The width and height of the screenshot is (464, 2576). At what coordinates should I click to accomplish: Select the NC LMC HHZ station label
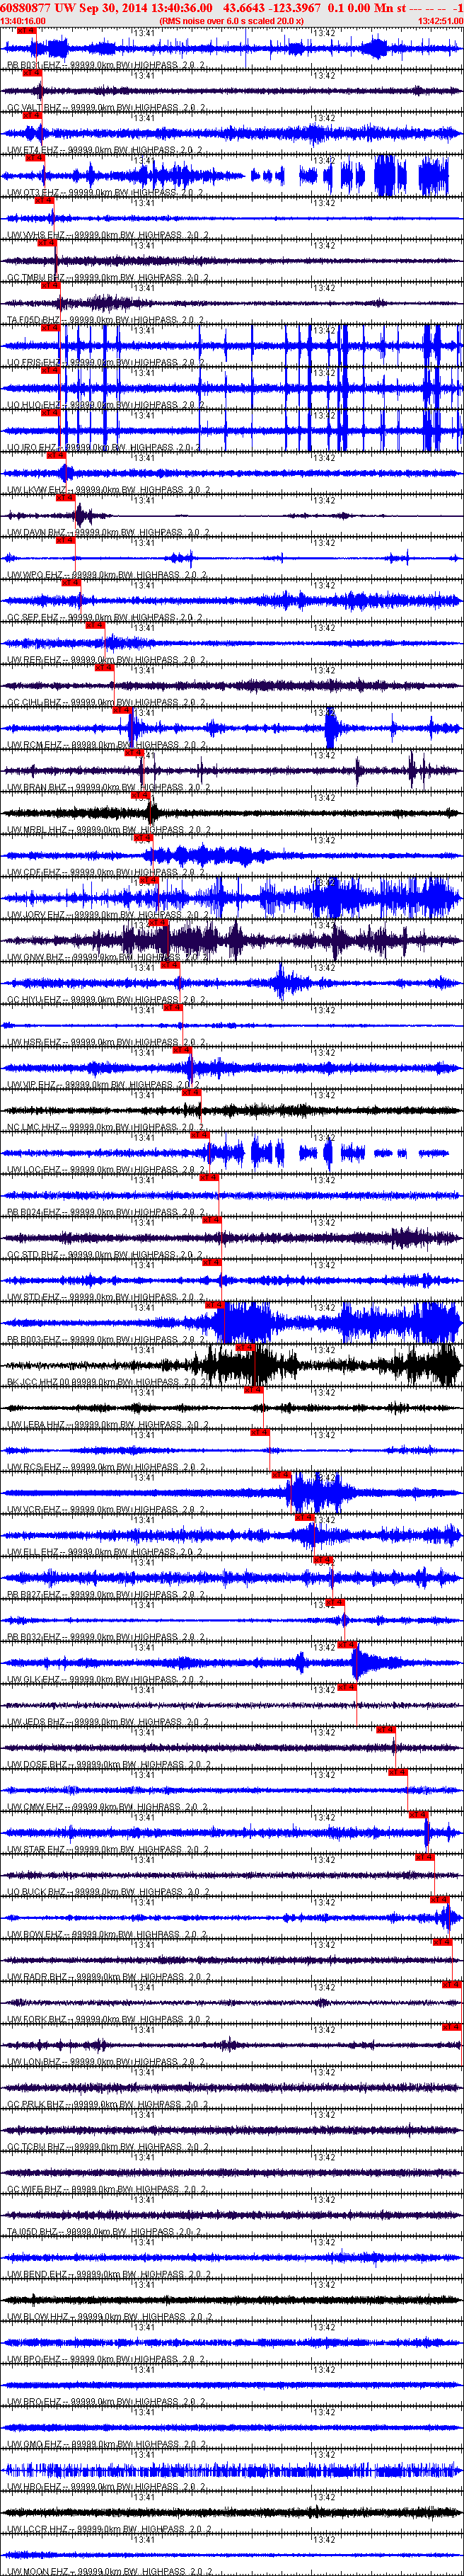[105, 1128]
